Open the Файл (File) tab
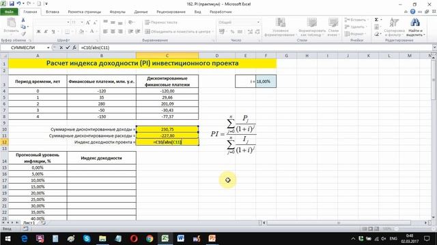The width and height of the screenshot is (437, 245). click(x=9, y=12)
